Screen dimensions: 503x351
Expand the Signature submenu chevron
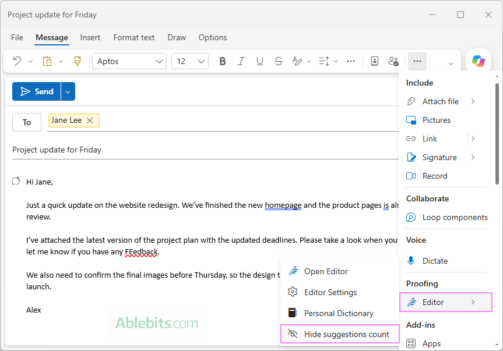click(x=473, y=157)
